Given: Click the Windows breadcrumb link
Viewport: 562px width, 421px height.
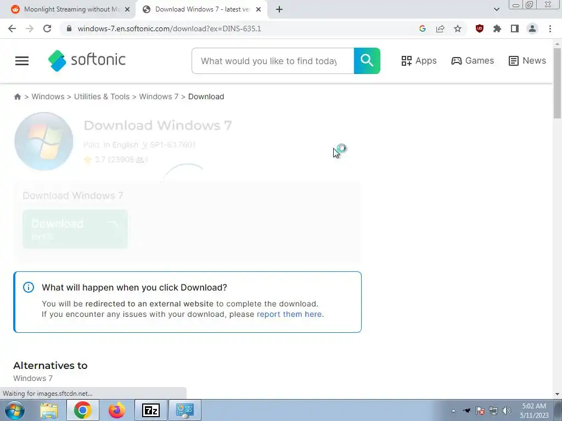Looking at the screenshot, I should (48, 96).
